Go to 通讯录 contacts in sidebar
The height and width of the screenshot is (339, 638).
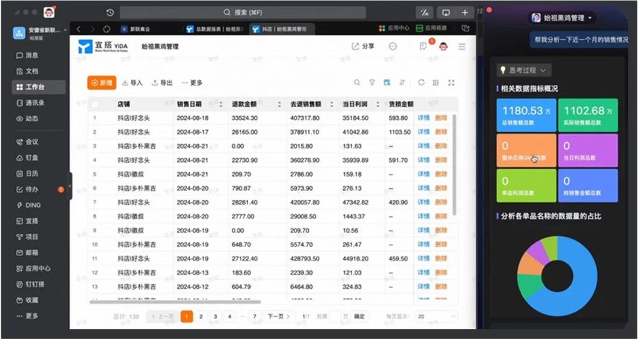coord(30,103)
